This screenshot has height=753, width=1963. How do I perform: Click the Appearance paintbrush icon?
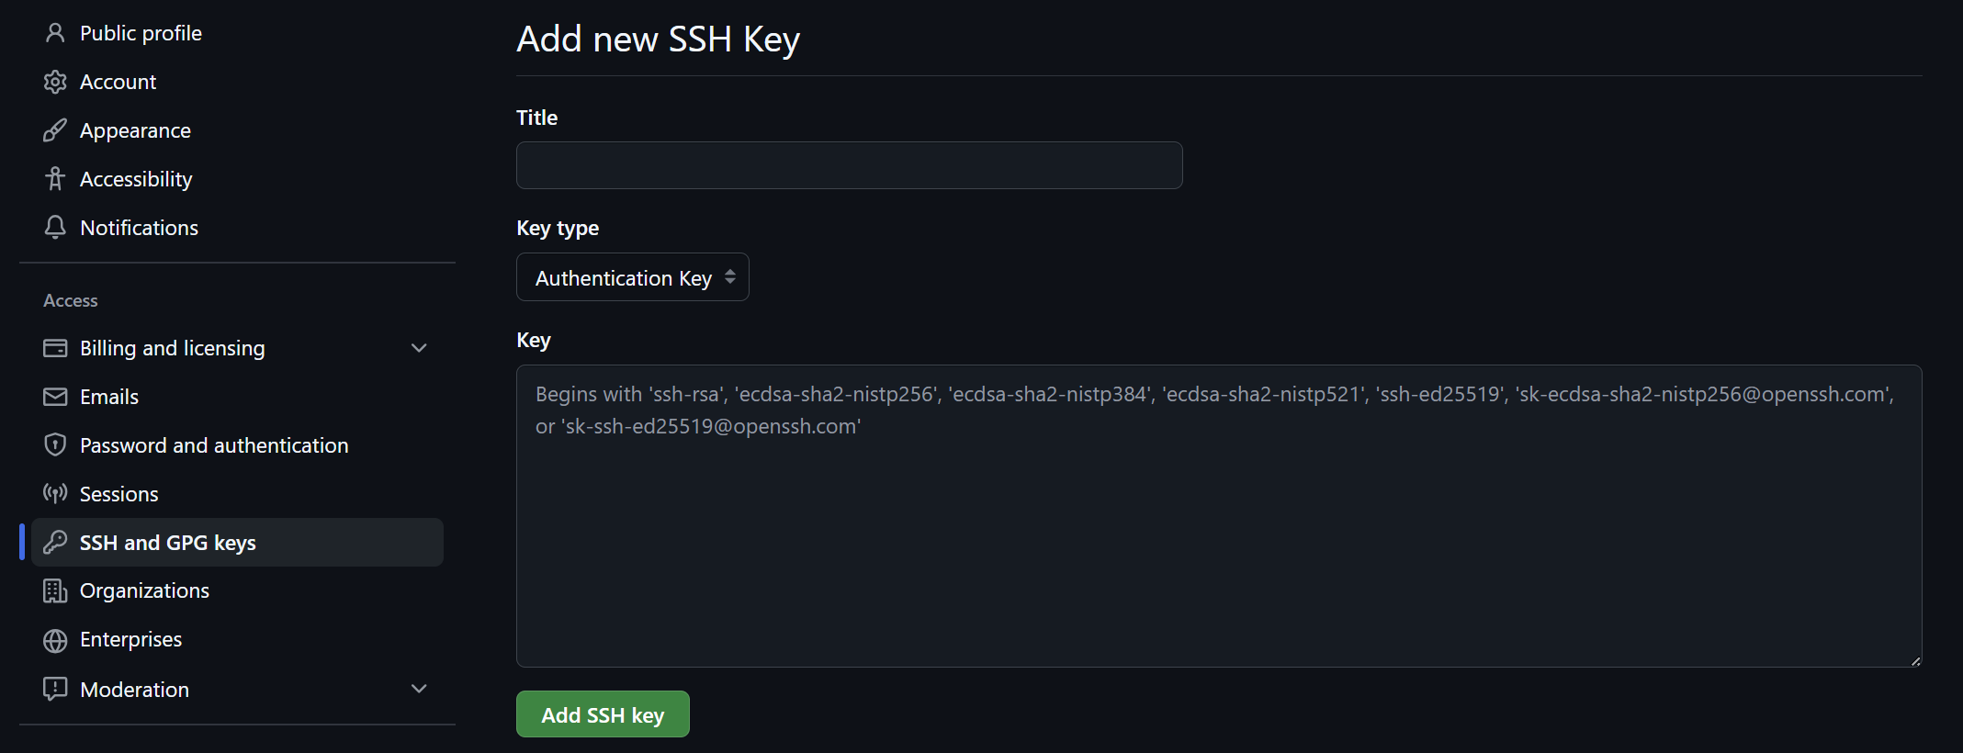55,129
